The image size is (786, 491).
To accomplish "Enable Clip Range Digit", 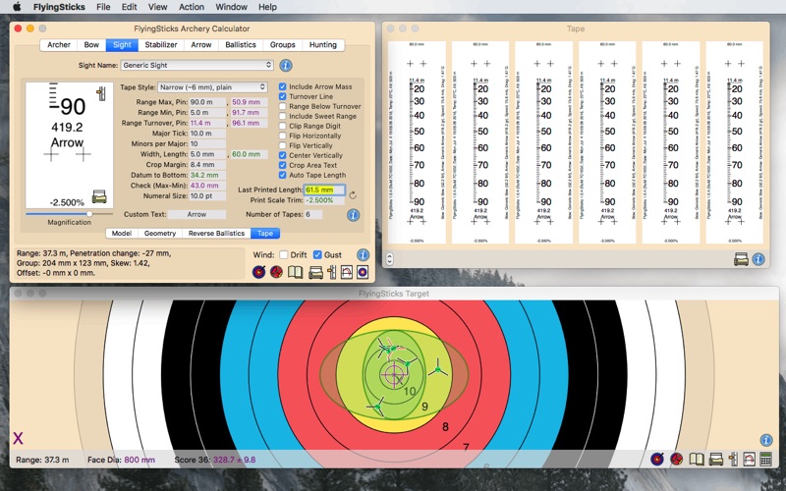I will click(283, 127).
